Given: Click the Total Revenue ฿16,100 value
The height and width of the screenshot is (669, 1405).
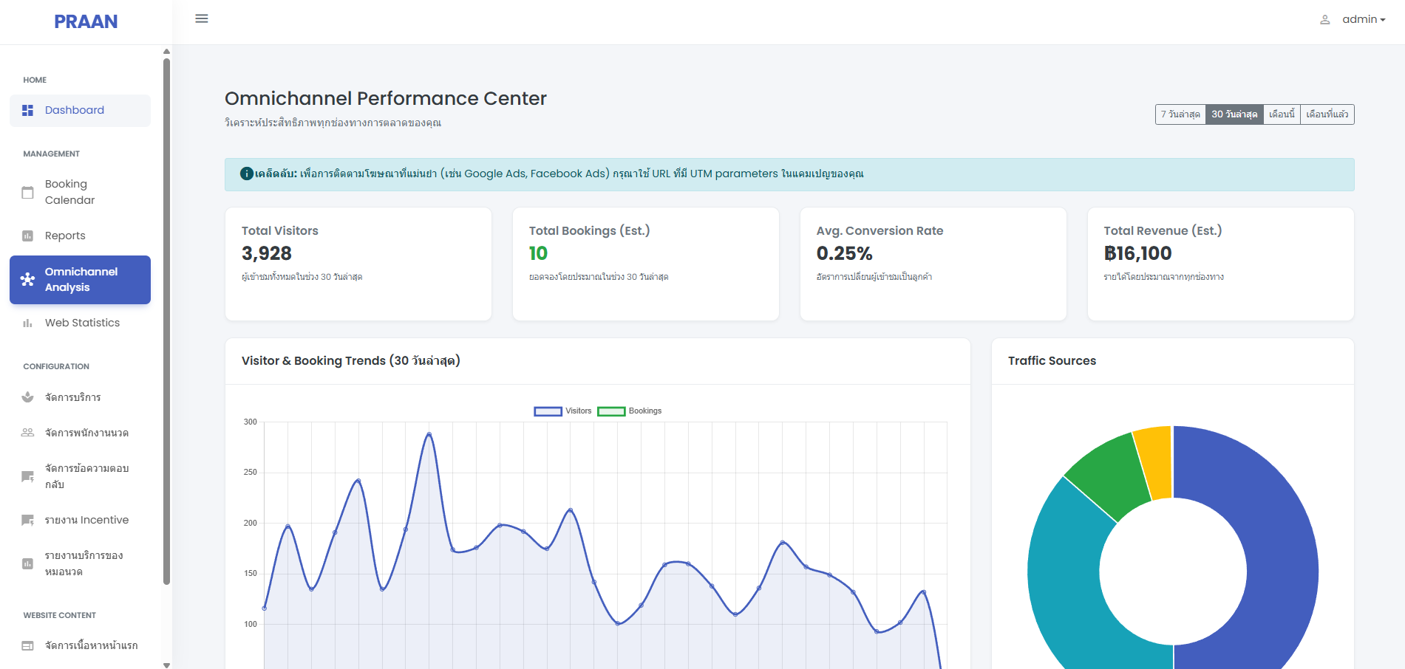Looking at the screenshot, I should pos(1137,253).
